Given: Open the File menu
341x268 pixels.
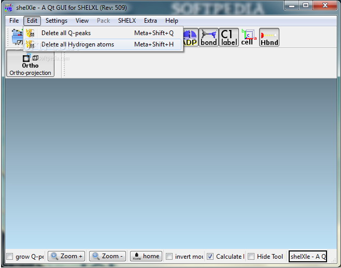Looking at the screenshot, I should click(14, 21).
